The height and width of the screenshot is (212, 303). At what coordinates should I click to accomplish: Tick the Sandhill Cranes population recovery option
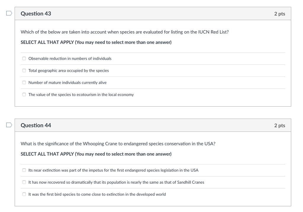(x=24, y=182)
